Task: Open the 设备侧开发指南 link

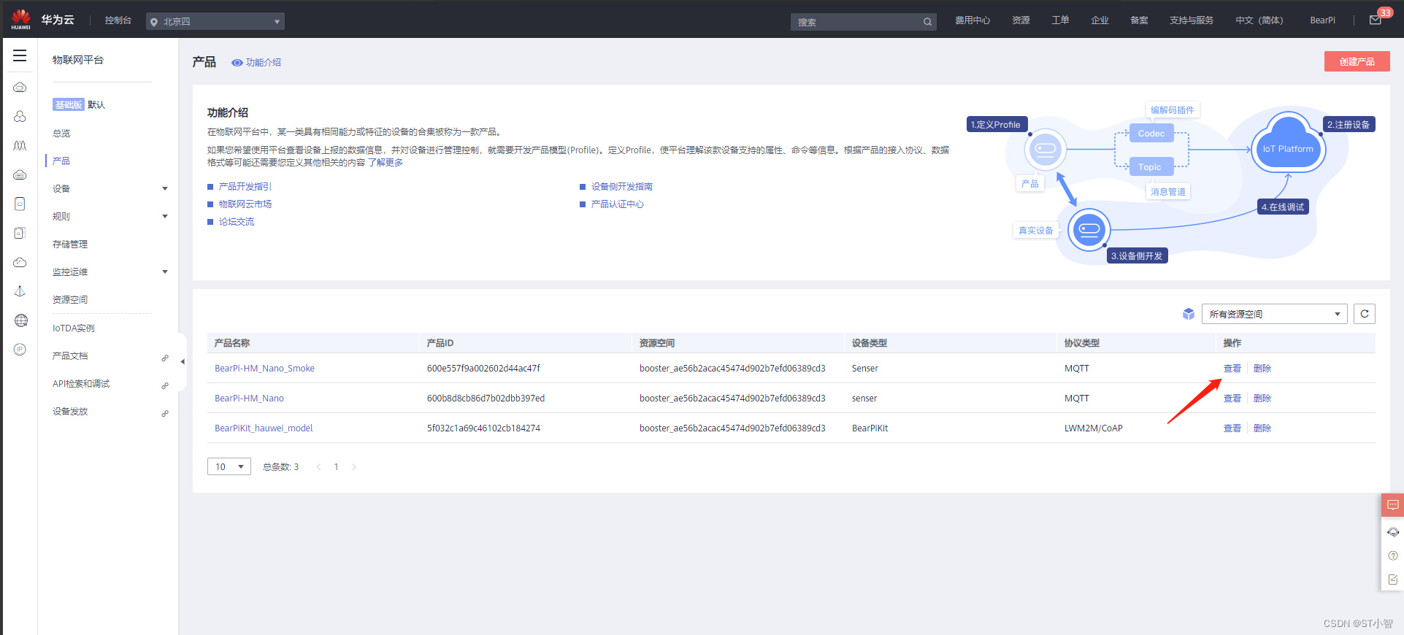Action: coord(622,187)
